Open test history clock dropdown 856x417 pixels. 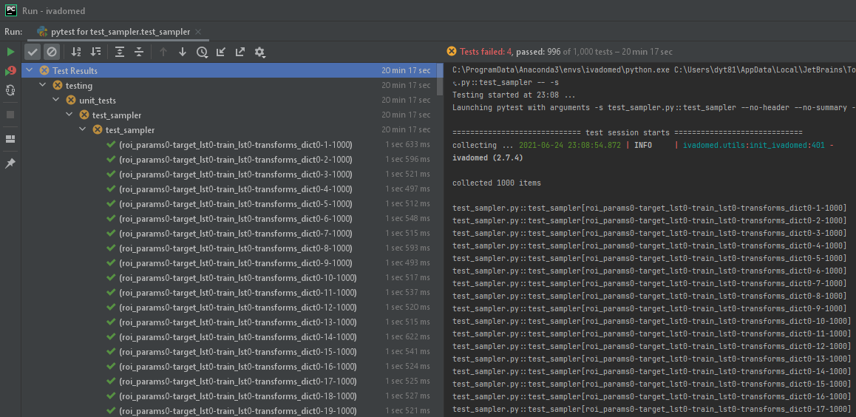203,52
